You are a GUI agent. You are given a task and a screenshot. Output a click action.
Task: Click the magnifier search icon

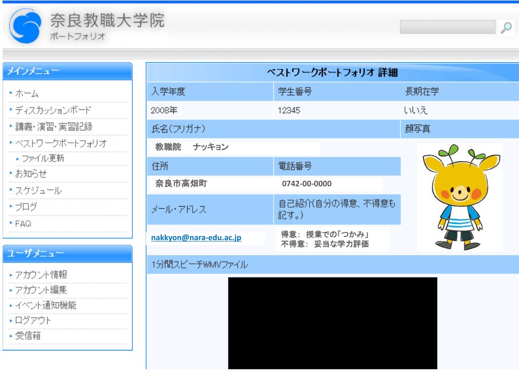click(506, 27)
